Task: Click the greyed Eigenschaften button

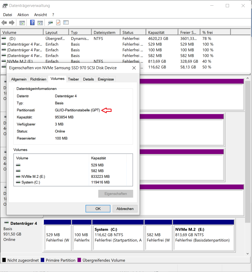Action: 116,194
